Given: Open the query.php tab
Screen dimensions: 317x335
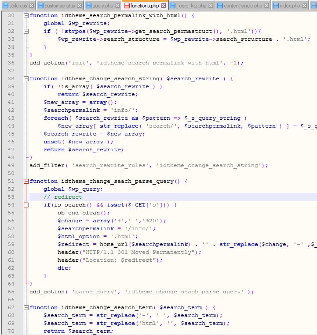Looking at the screenshot, I should pyautogui.click(x=102, y=6).
